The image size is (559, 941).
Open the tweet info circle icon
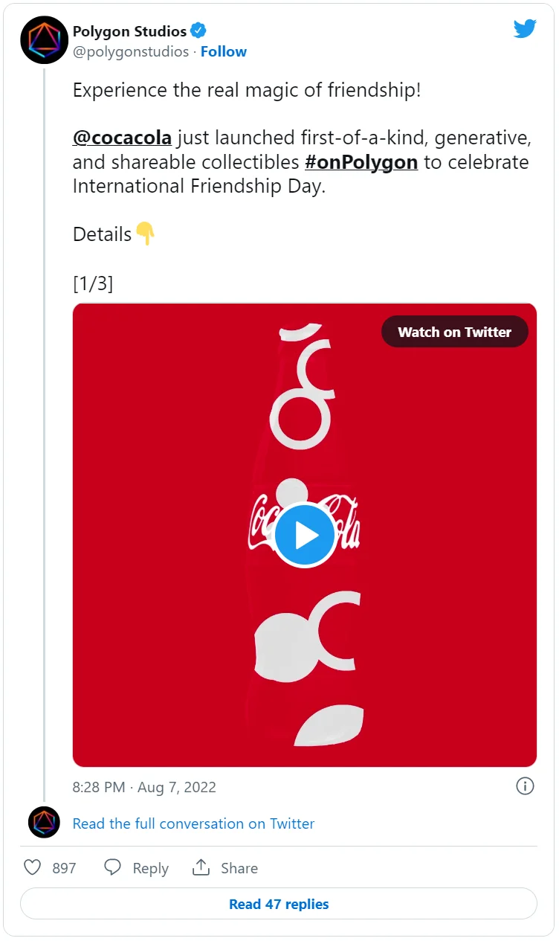coord(525,786)
